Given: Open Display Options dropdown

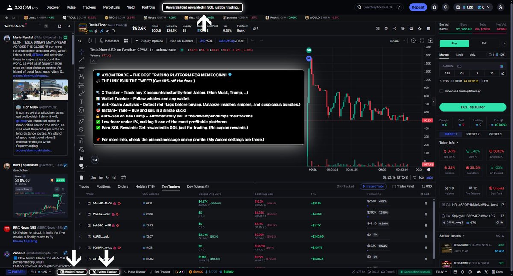Looking at the screenshot, I should pos(149,41).
